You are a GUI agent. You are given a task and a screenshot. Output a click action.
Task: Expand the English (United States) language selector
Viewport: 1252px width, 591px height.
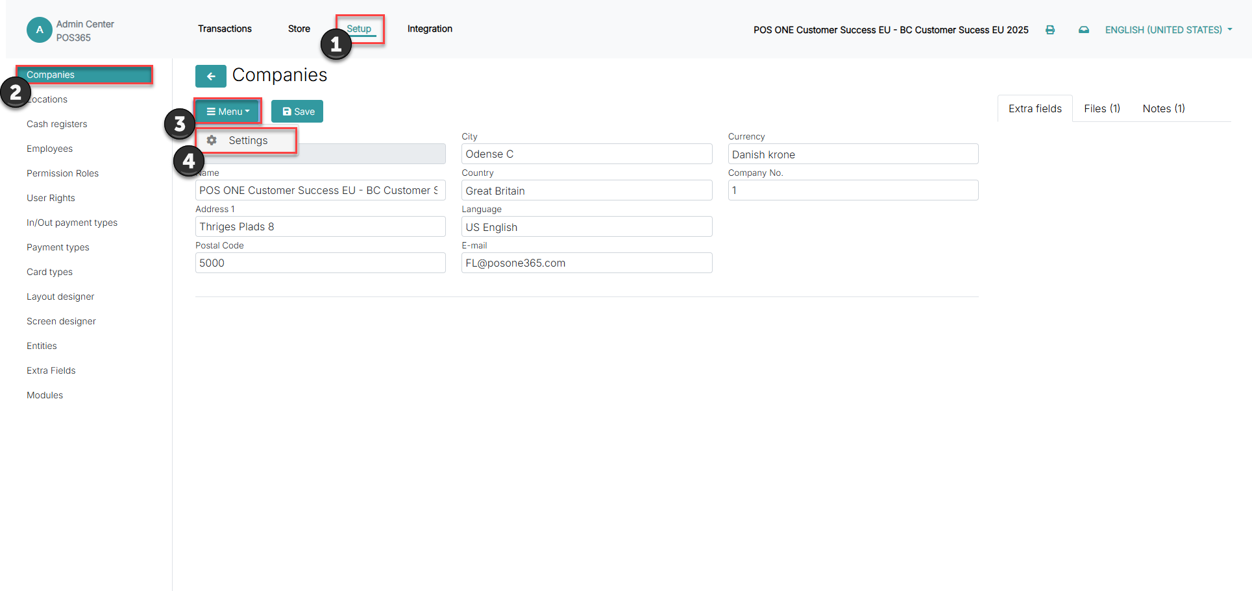(1168, 30)
